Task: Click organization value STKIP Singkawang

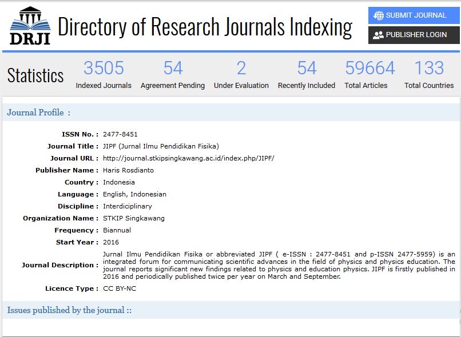Action: pos(134,218)
